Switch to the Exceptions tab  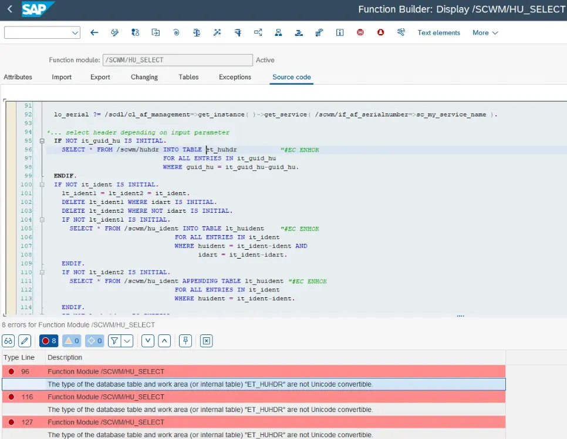tap(235, 77)
